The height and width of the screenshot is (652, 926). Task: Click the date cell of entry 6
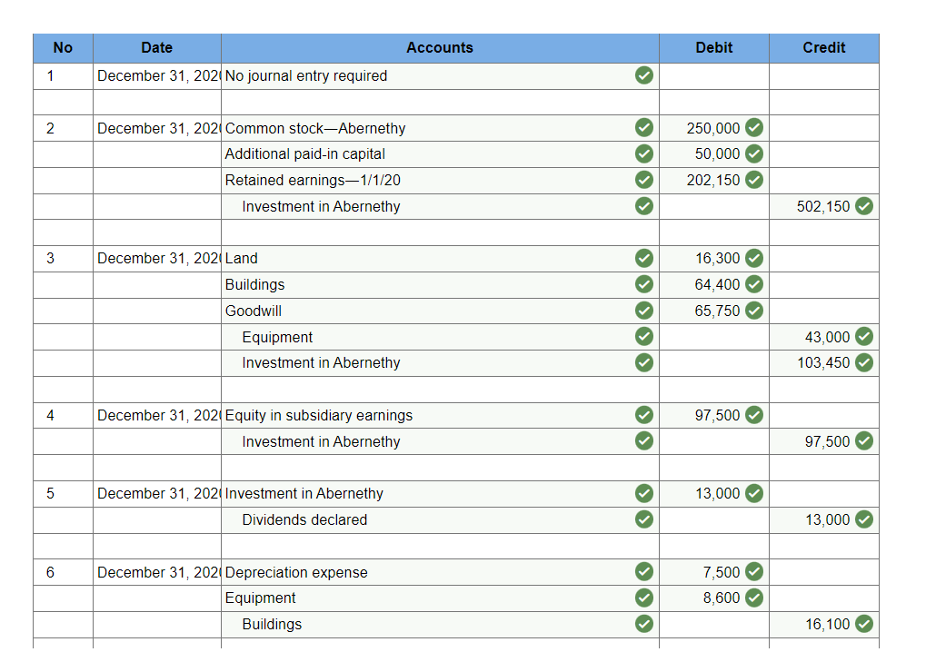point(157,572)
